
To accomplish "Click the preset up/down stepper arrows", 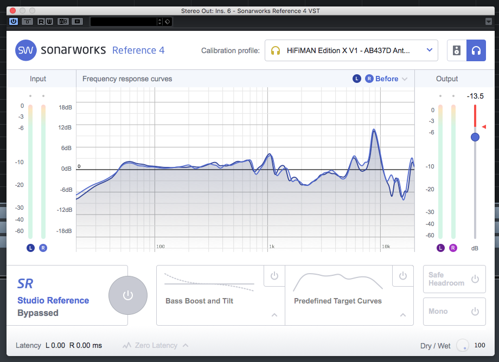I will (x=159, y=22).
